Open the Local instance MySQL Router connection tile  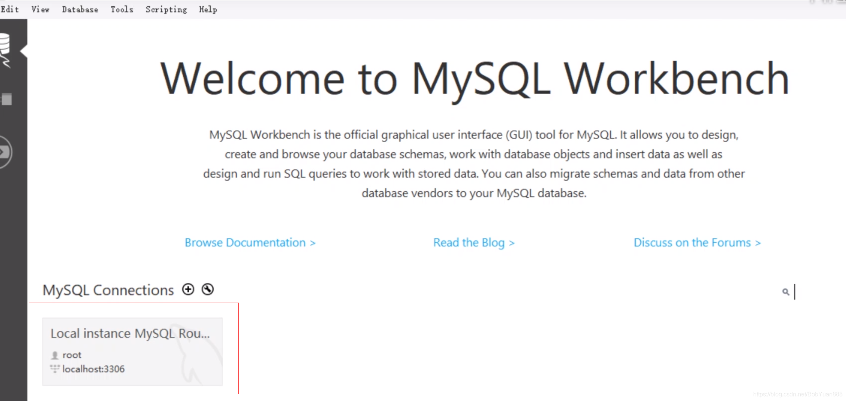point(132,352)
